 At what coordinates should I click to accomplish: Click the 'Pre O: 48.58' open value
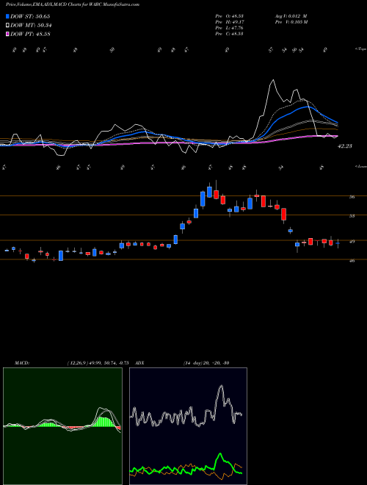[229, 15]
